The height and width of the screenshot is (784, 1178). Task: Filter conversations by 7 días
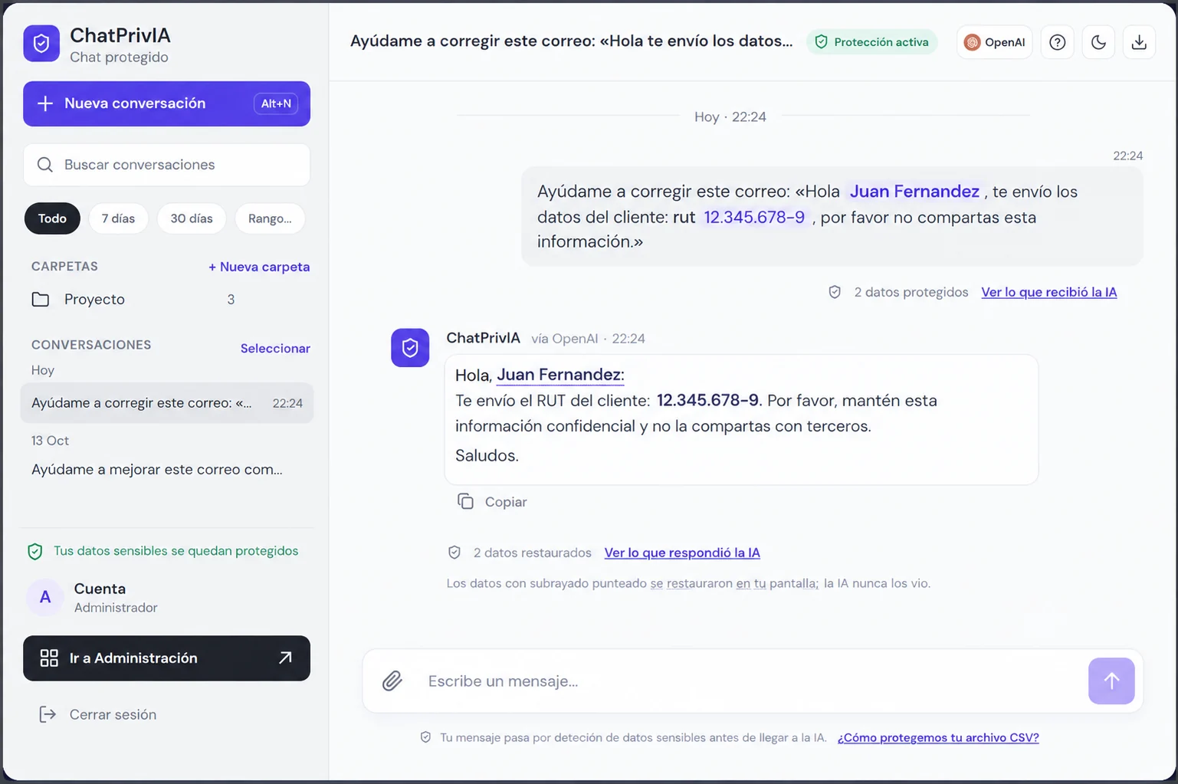118,218
